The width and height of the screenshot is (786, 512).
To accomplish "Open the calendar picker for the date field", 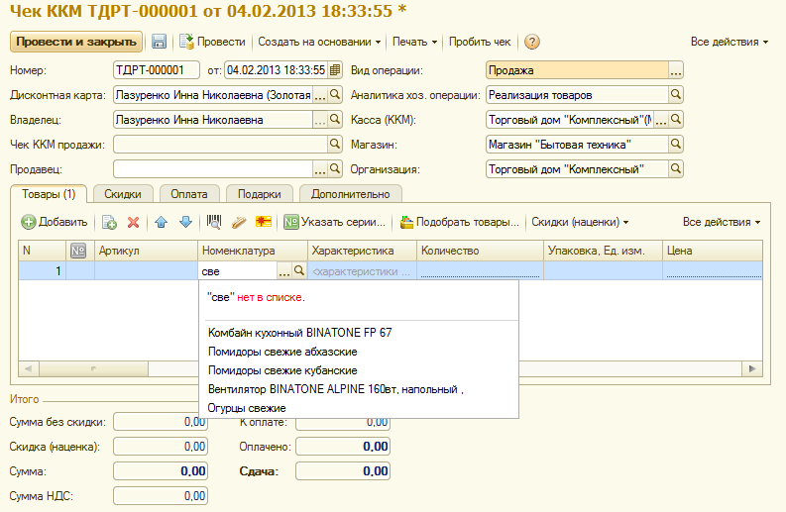I will (335, 70).
